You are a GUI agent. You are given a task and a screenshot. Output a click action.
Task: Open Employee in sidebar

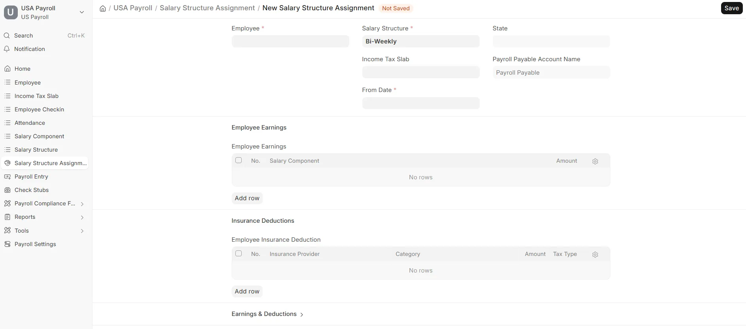tap(45, 83)
